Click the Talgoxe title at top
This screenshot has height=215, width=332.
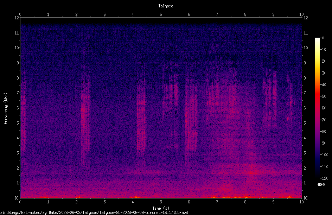(166, 6)
